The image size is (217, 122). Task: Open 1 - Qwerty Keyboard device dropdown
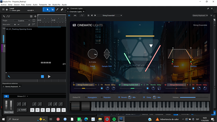pyautogui.click(x=20, y=87)
